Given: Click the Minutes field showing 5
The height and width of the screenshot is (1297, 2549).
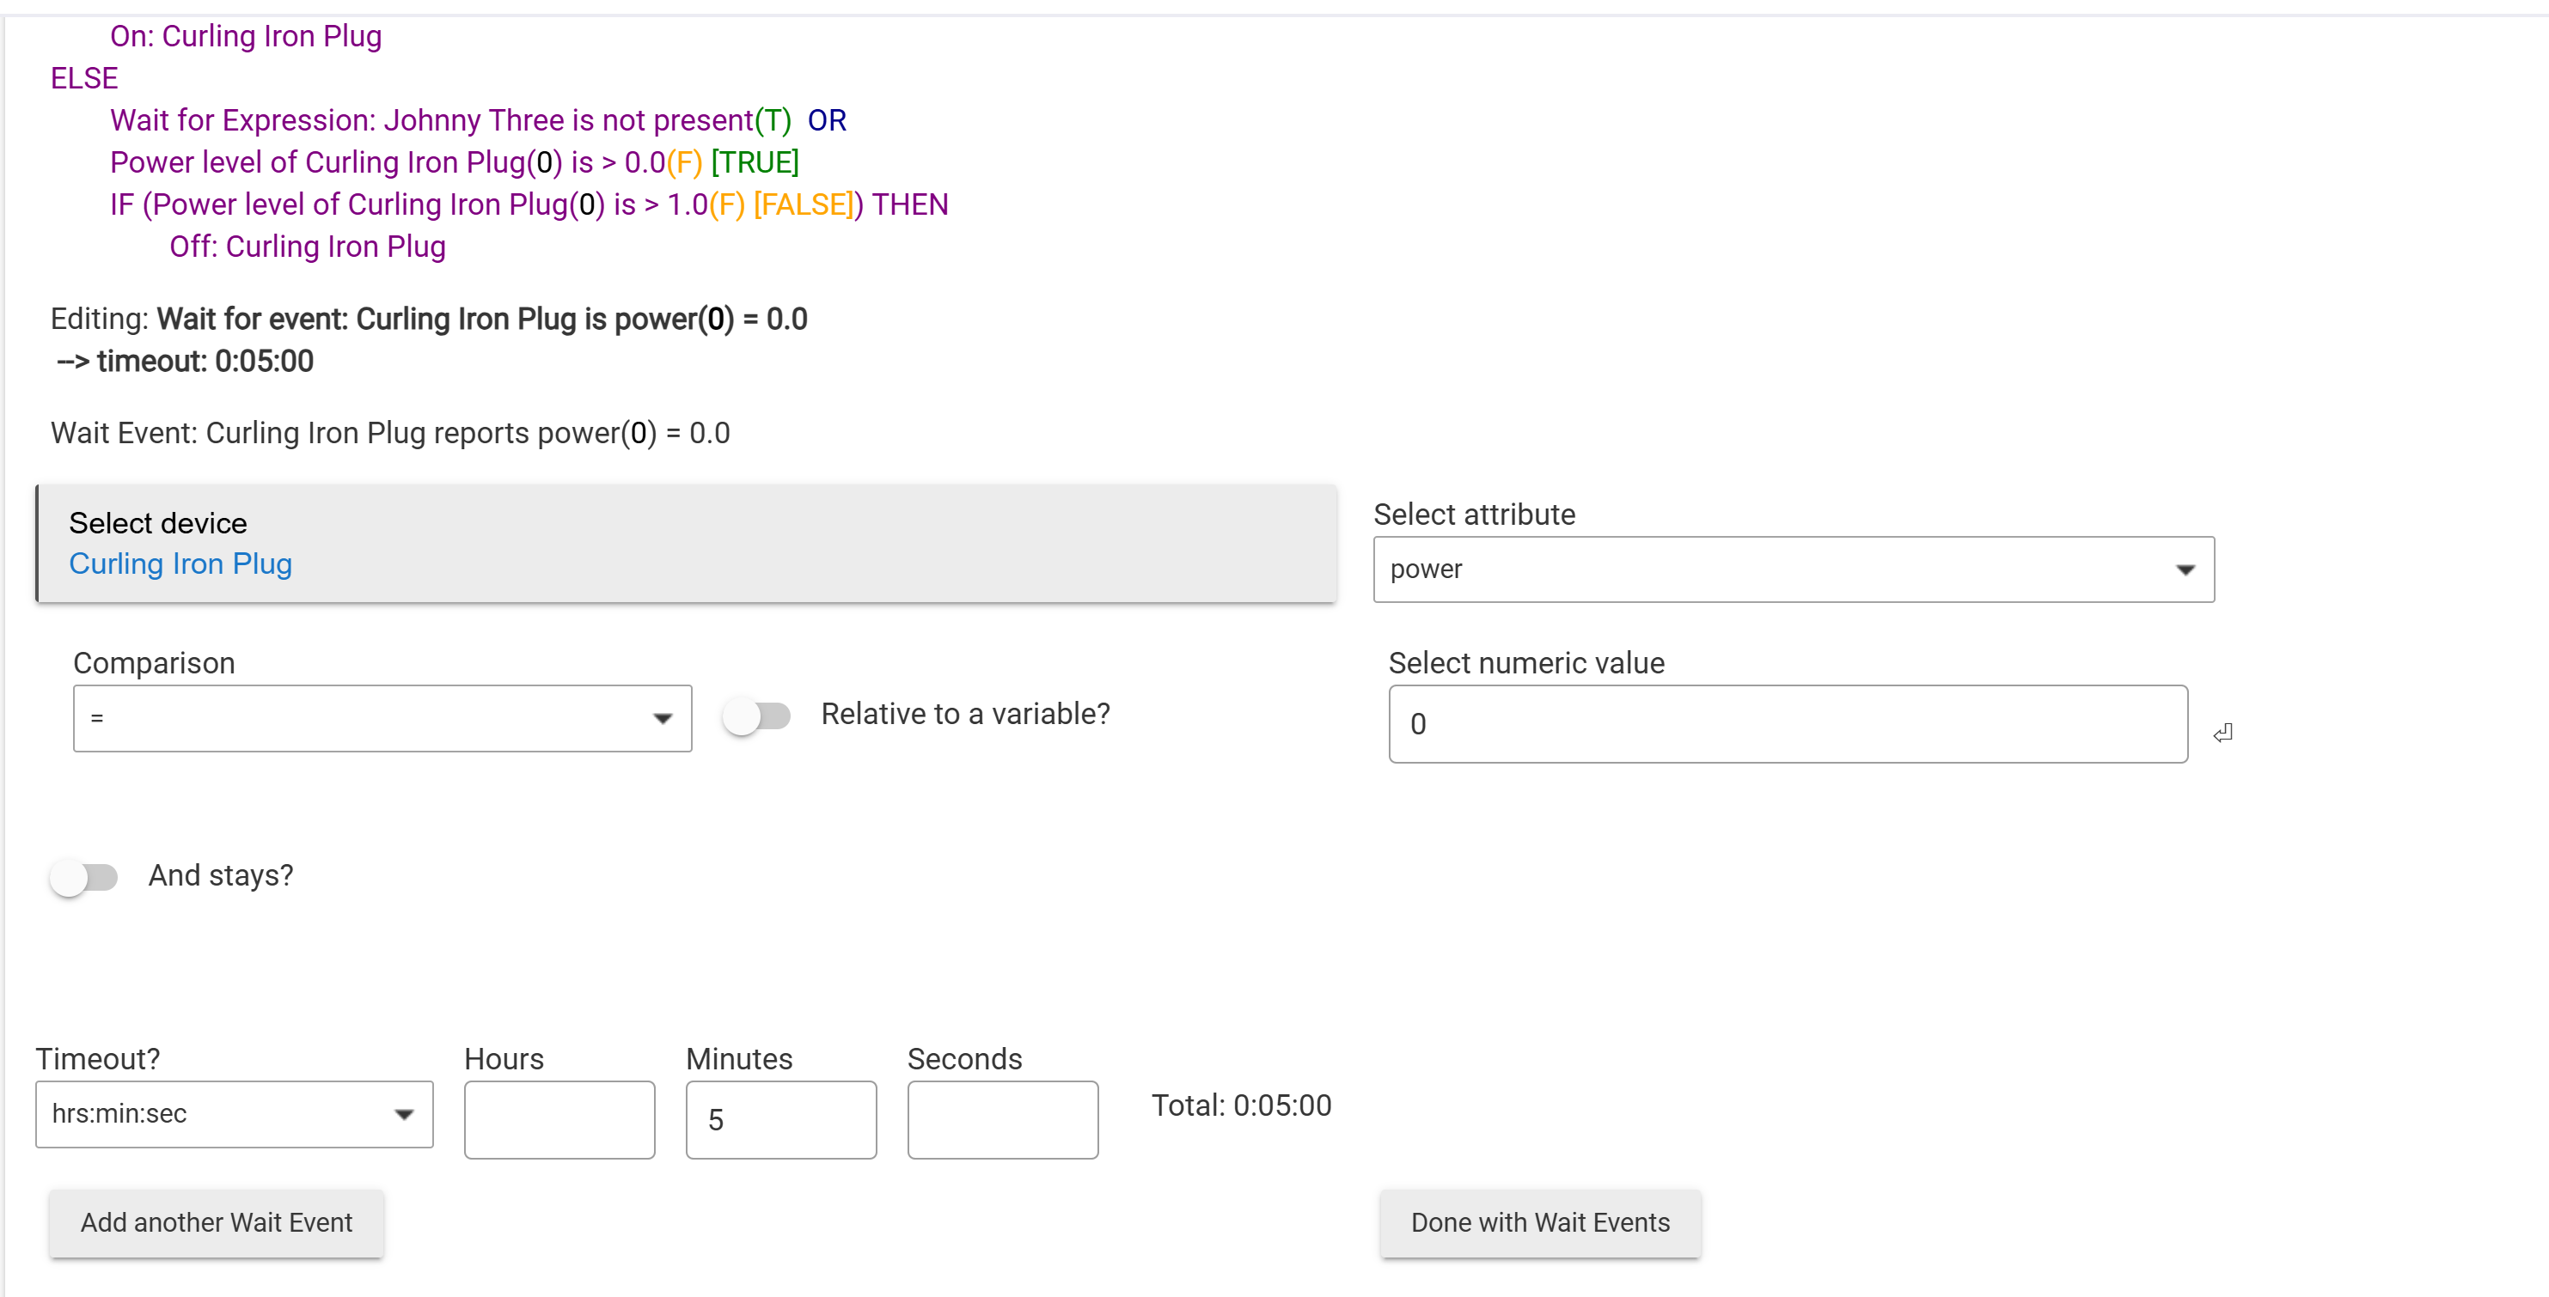Looking at the screenshot, I should click(780, 1120).
